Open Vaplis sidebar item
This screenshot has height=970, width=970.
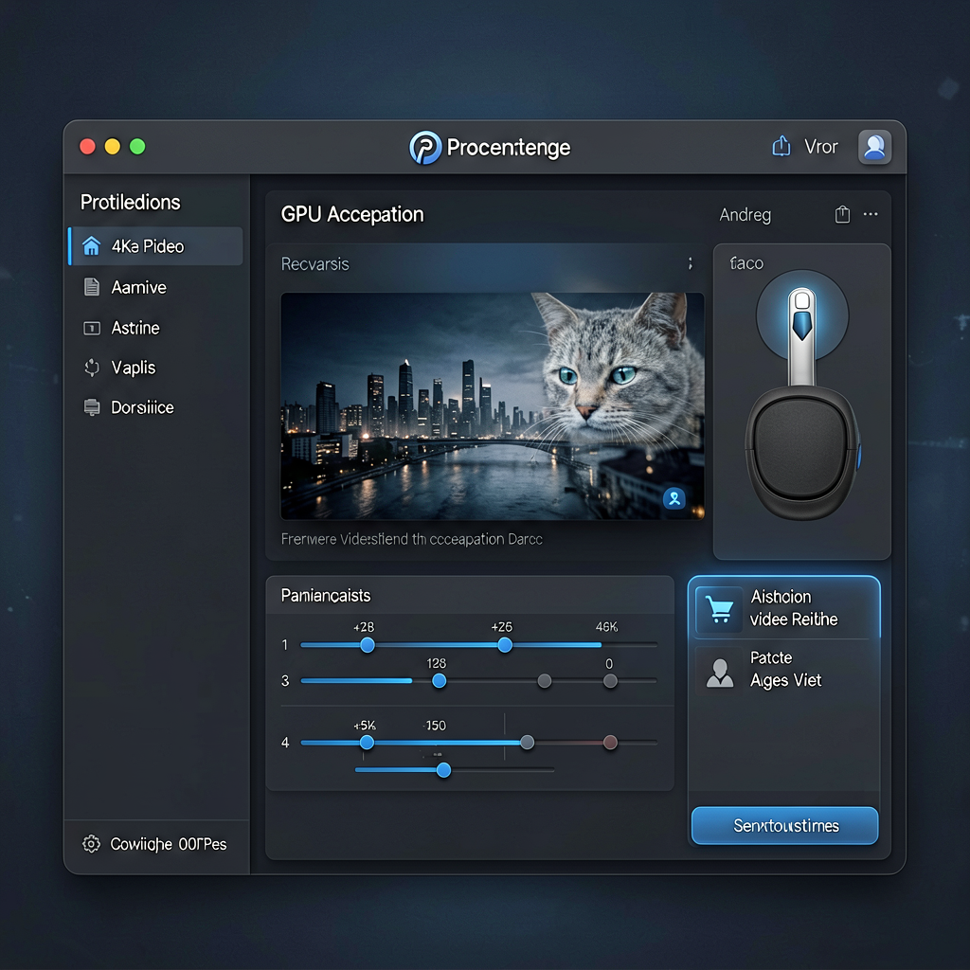[x=156, y=368]
